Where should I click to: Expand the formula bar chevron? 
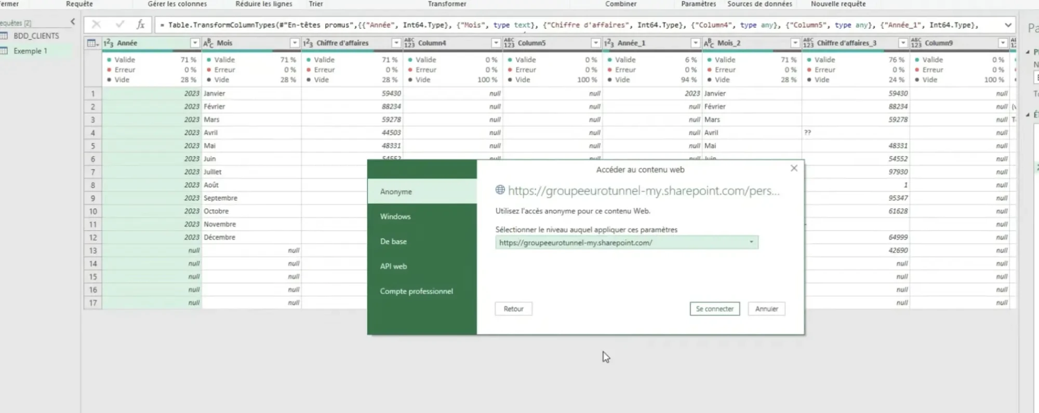pos(1008,25)
